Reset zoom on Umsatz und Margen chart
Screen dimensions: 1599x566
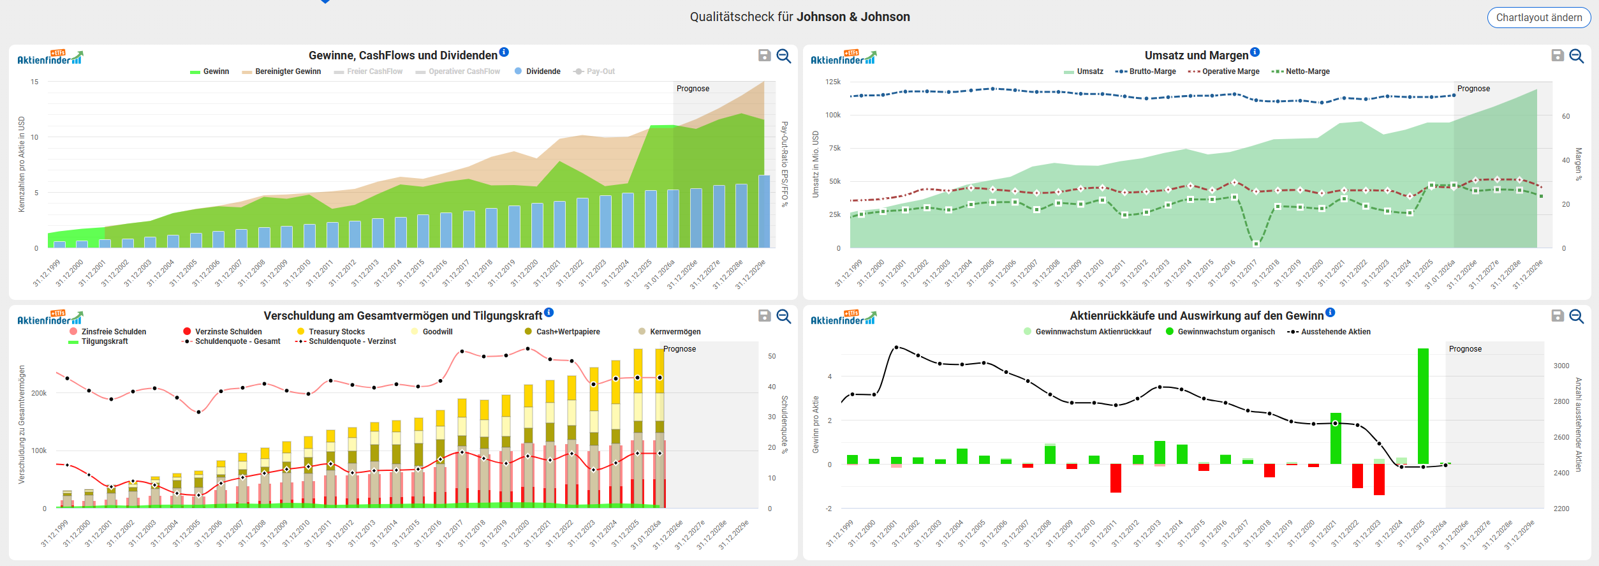1577,56
